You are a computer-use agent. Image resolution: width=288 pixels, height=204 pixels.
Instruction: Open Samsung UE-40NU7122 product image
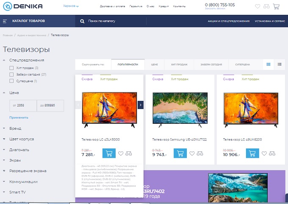tap(180, 110)
